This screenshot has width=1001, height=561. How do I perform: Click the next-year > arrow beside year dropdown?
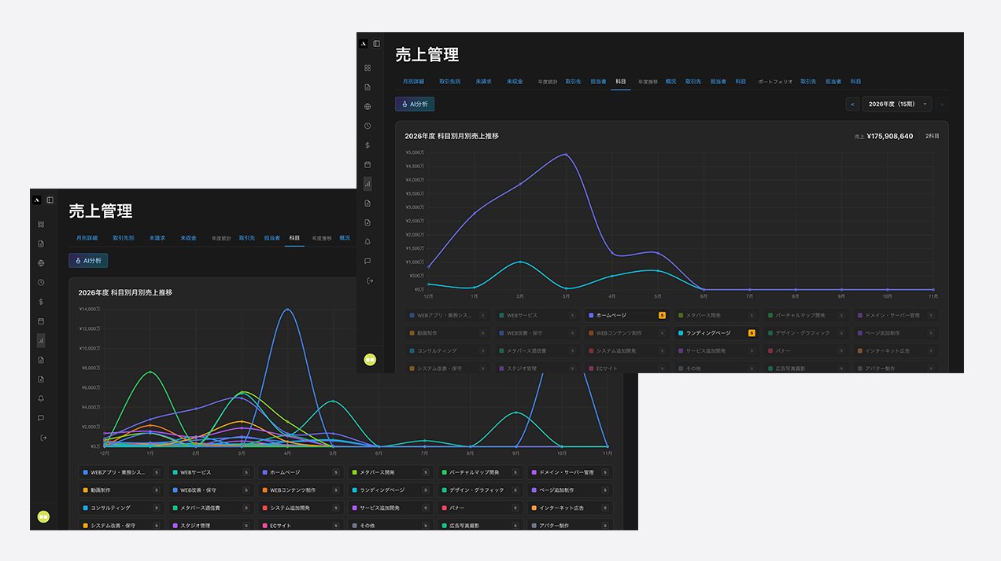tap(941, 104)
